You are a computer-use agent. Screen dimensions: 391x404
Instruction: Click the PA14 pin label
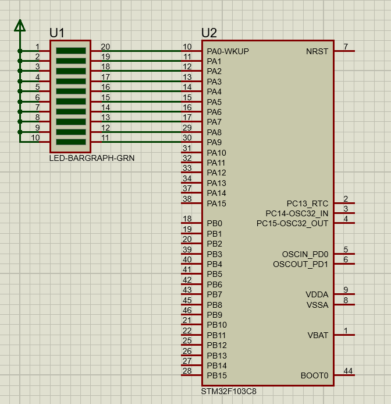[x=216, y=193]
